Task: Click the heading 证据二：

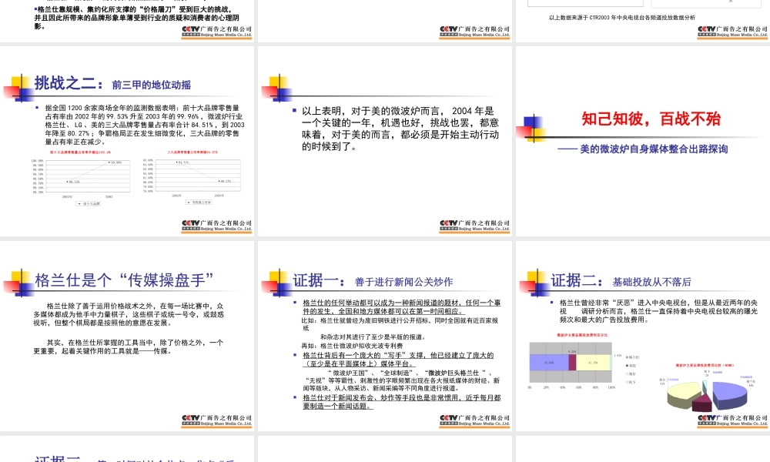Action: [x=578, y=281]
